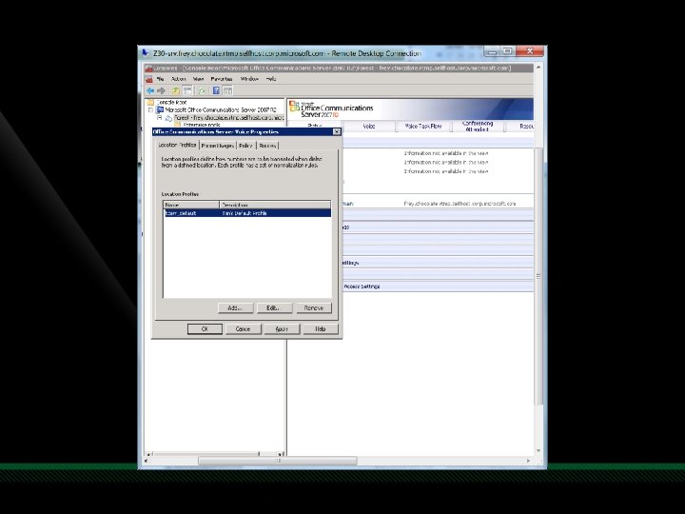This screenshot has height=514, width=685.
Task: Open the Conferencing Attendant tab
Action: point(478,127)
